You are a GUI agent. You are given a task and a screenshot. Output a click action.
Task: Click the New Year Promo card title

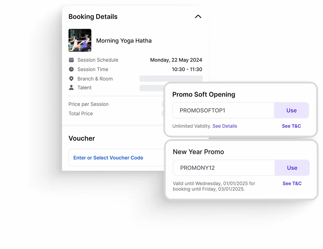click(198, 152)
